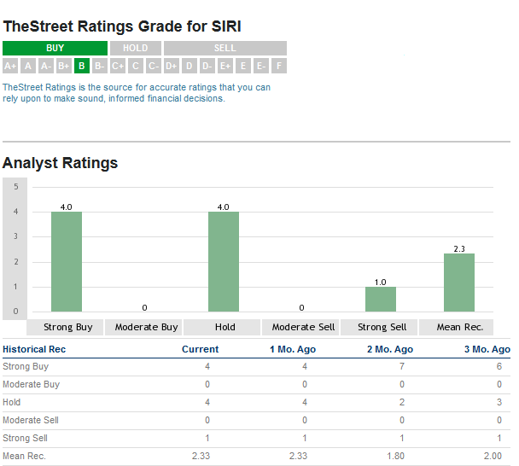The height and width of the screenshot is (466, 519).
Task: Select the D- grade box
Action: coord(207,66)
